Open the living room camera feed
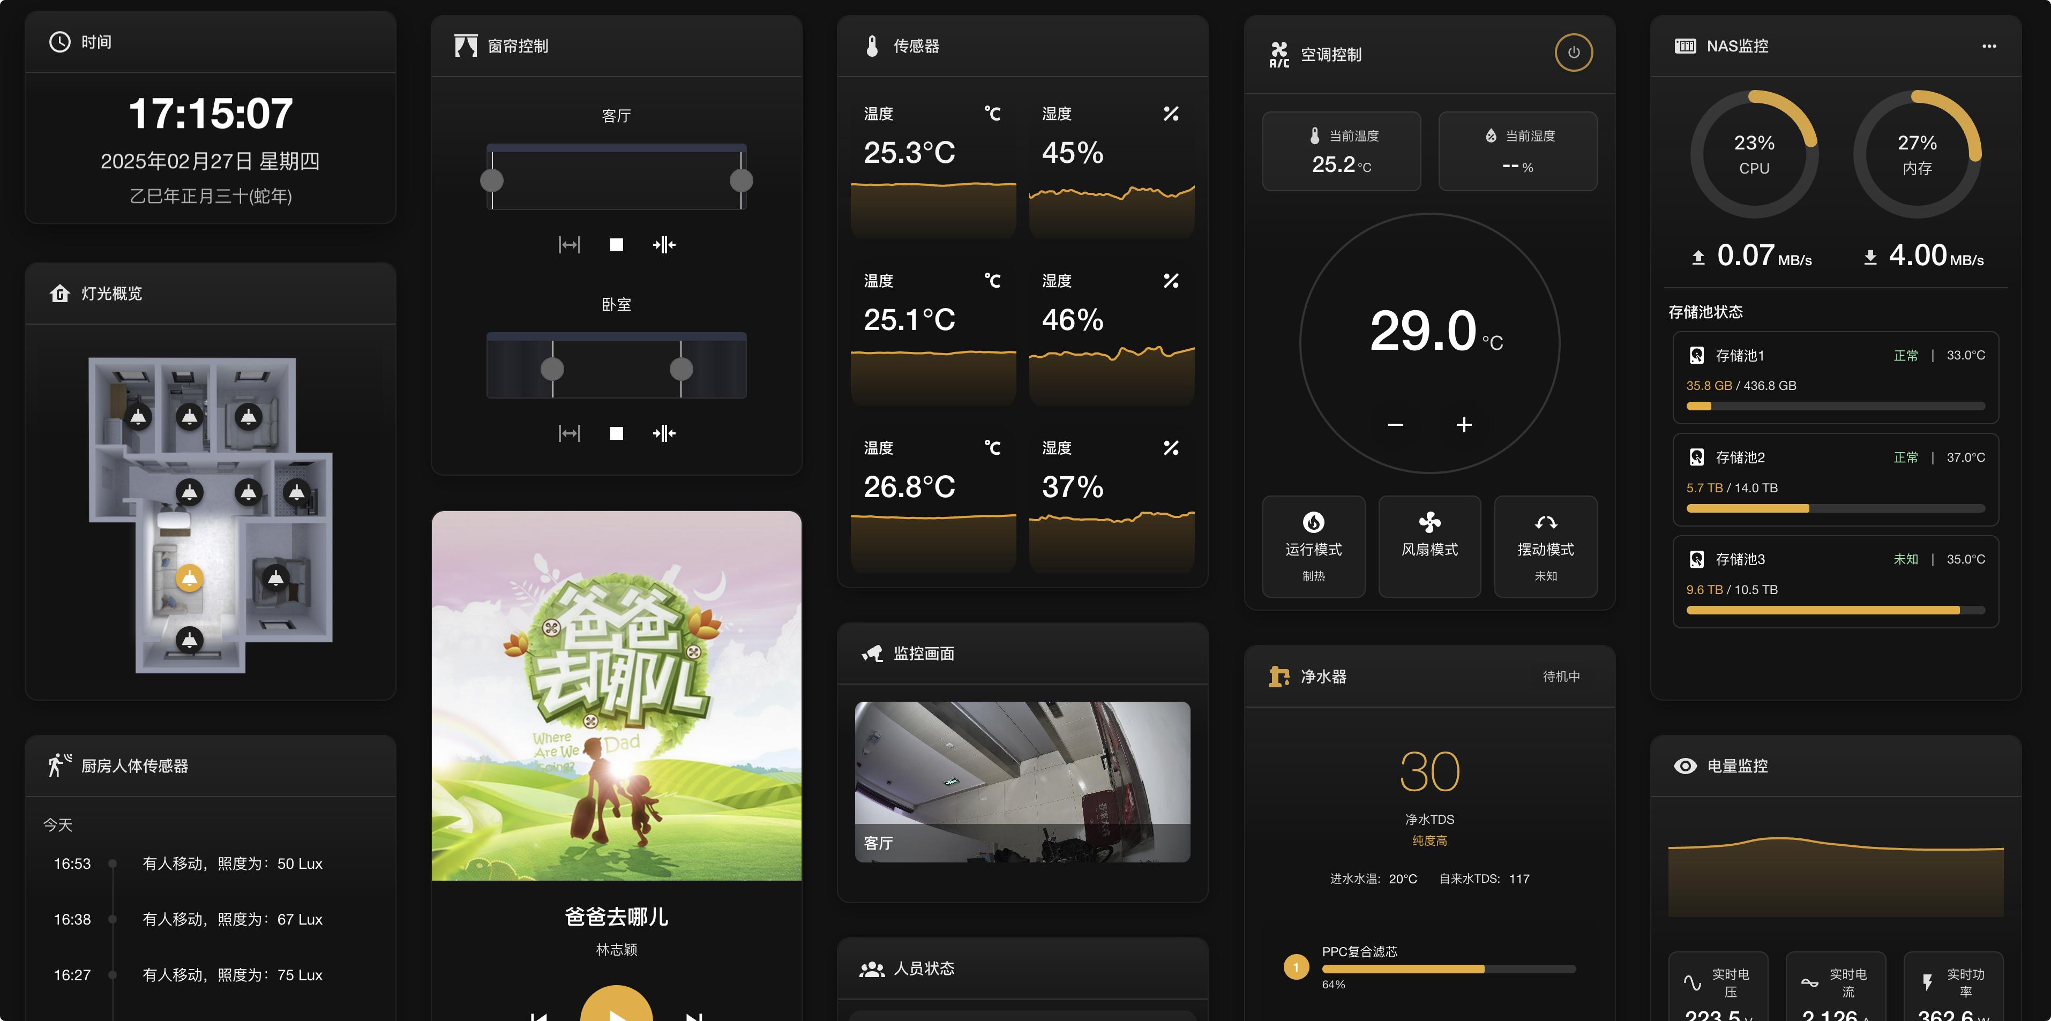Image resolution: width=2051 pixels, height=1021 pixels. tap(1022, 782)
